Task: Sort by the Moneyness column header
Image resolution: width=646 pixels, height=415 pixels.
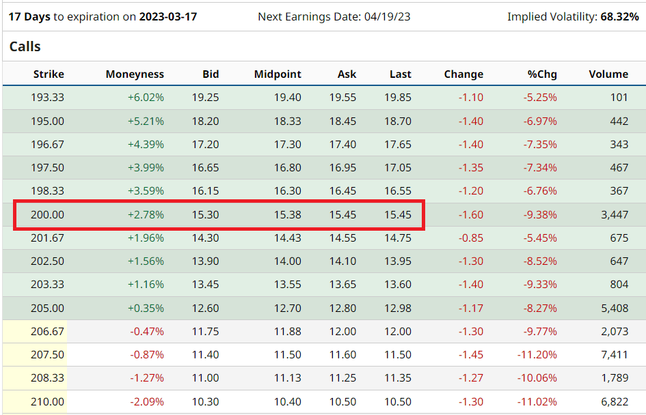Action: point(135,74)
